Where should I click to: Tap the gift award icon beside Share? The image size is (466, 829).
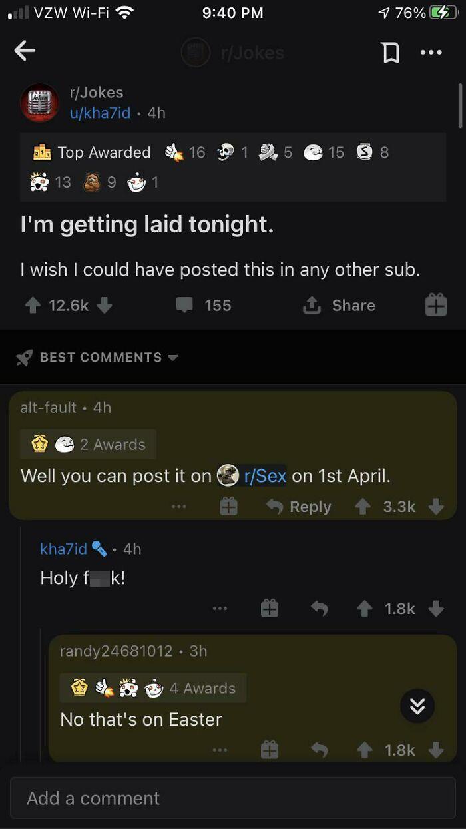tap(435, 305)
